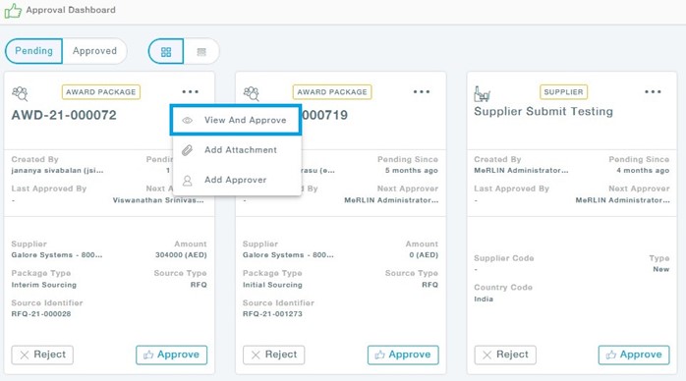
Task: Choose Add Attachment from the menu
Action: click(x=237, y=150)
